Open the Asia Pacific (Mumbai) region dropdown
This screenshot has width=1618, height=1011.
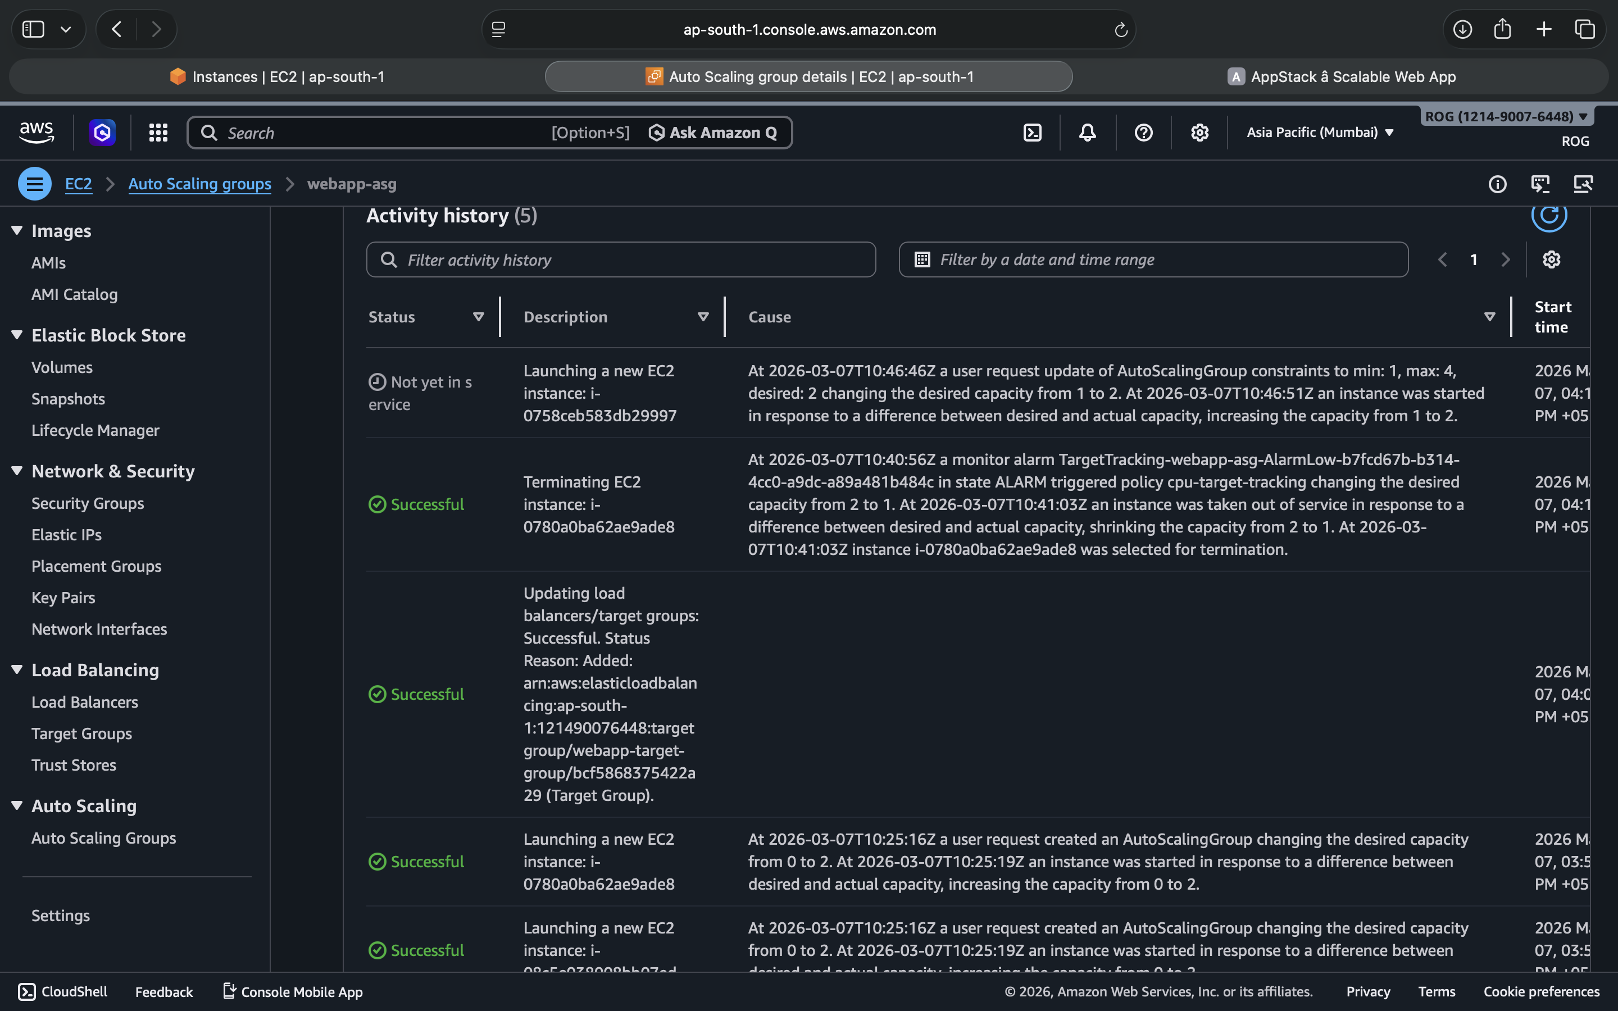pyautogui.click(x=1320, y=133)
